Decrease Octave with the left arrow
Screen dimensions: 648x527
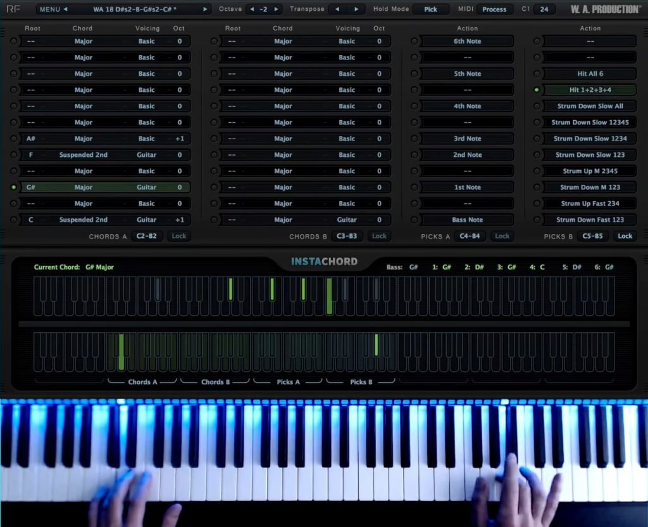(252, 9)
